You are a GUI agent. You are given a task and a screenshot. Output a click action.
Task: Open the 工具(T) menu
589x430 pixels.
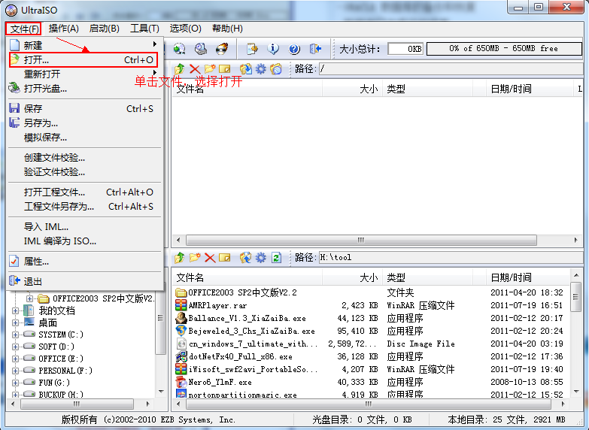coord(144,29)
